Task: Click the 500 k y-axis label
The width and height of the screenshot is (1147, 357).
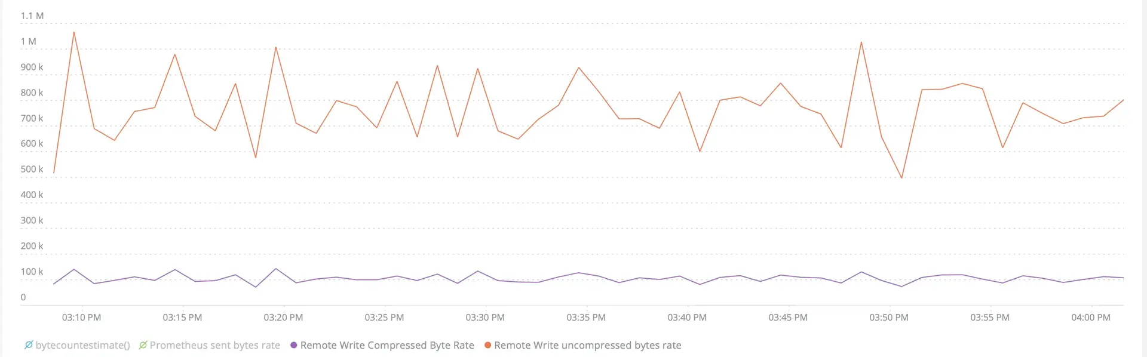Action: click(x=32, y=170)
